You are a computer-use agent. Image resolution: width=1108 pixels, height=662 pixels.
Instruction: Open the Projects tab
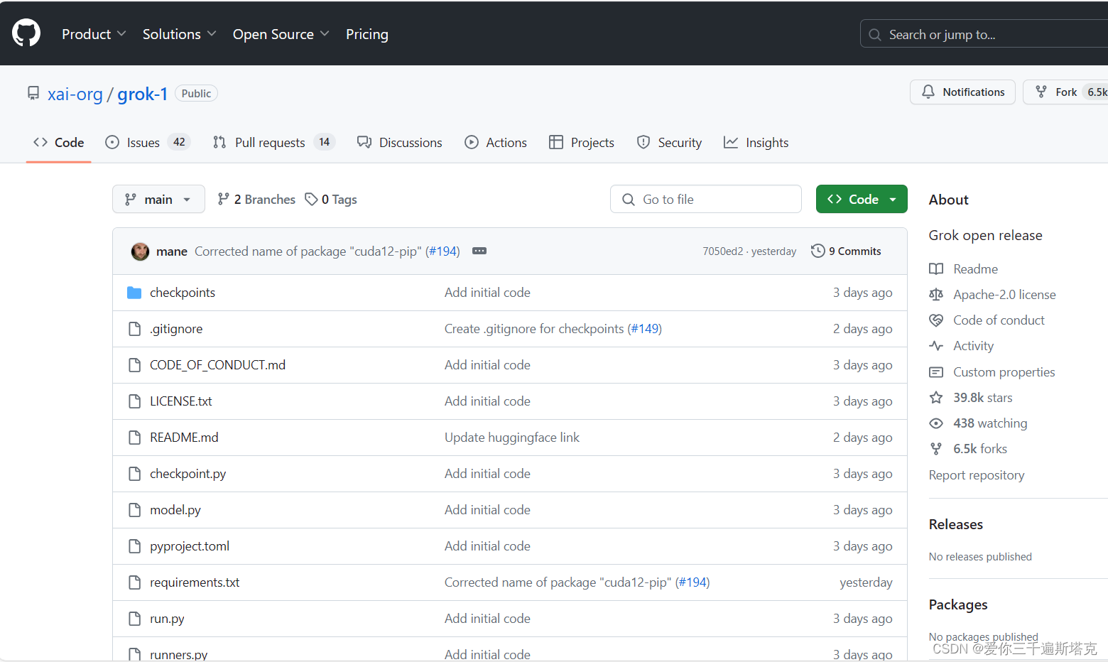point(582,143)
